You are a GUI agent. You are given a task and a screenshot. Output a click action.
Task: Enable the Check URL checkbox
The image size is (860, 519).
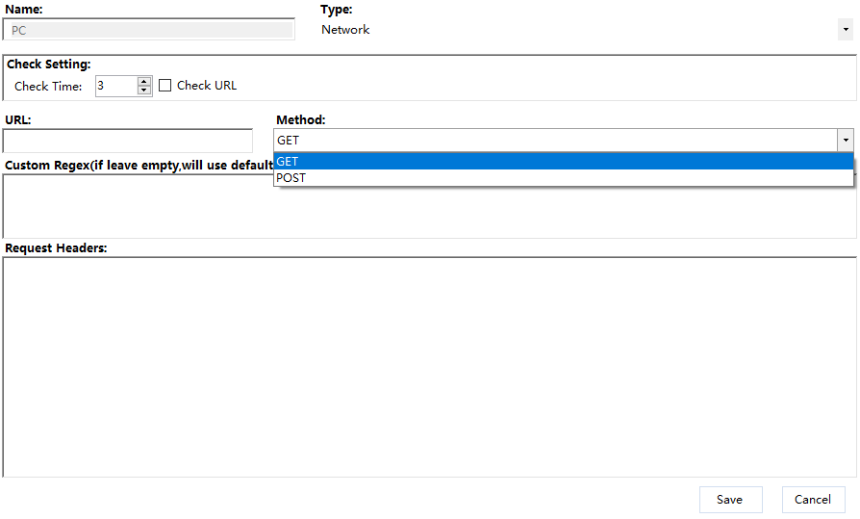coord(165,86)
